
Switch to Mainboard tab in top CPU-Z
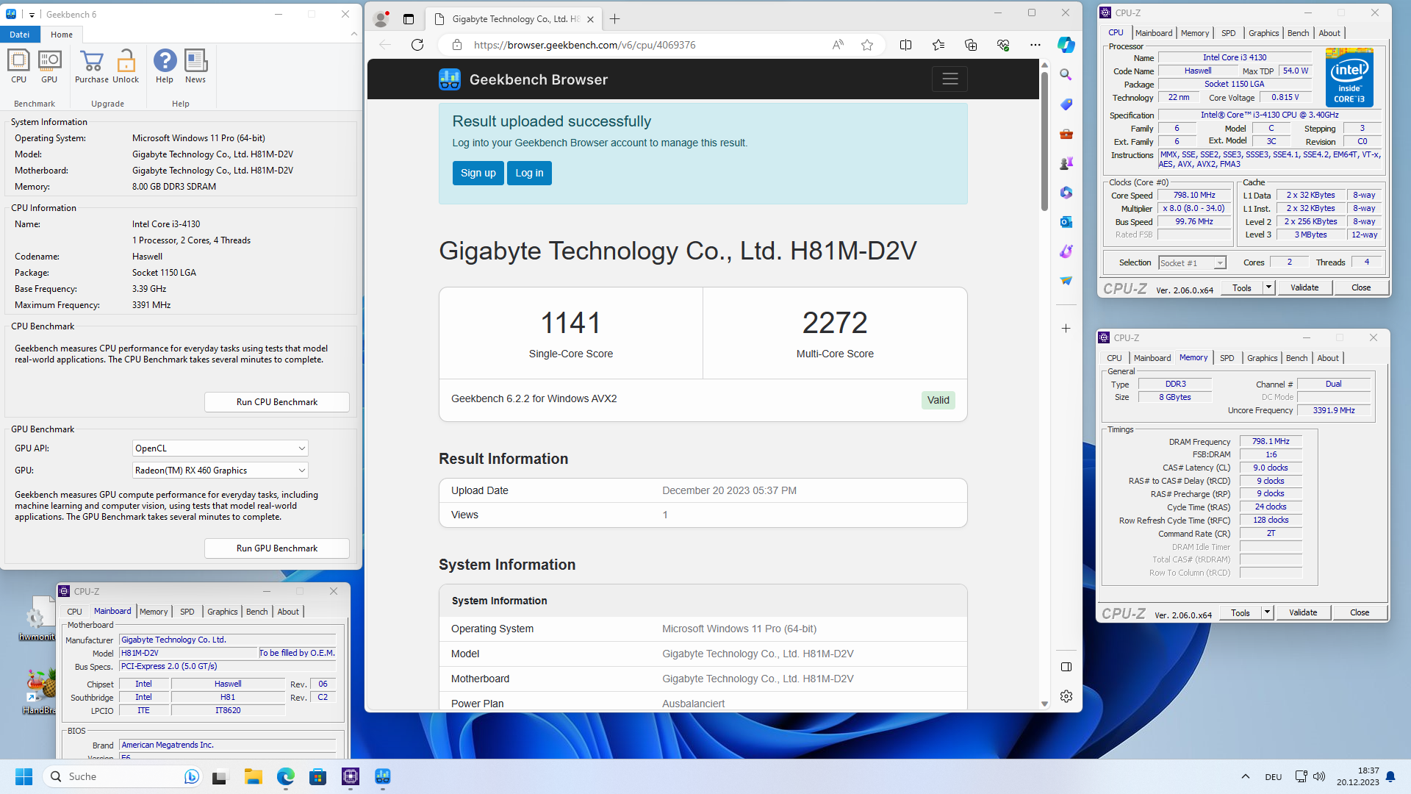(1154, 33)
